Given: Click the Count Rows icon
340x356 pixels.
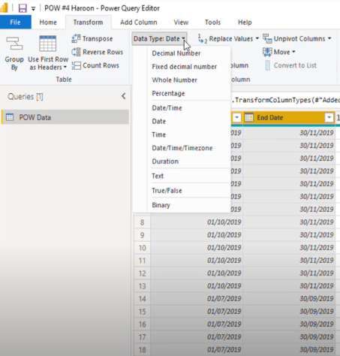Looking at the screenshot, I should click(76, 65).
